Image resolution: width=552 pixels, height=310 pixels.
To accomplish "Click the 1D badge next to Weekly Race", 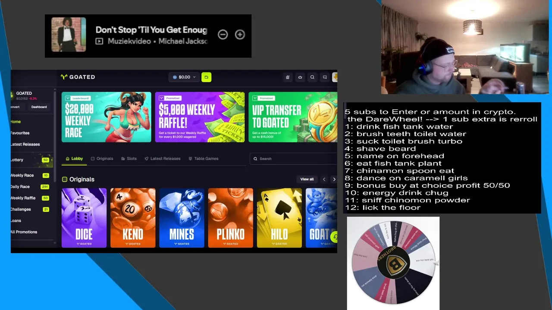I will tap(46, 176).
